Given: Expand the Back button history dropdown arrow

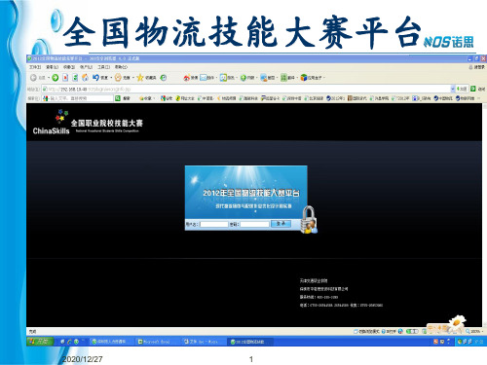Looking at the screenshot, I should point(49,78).
